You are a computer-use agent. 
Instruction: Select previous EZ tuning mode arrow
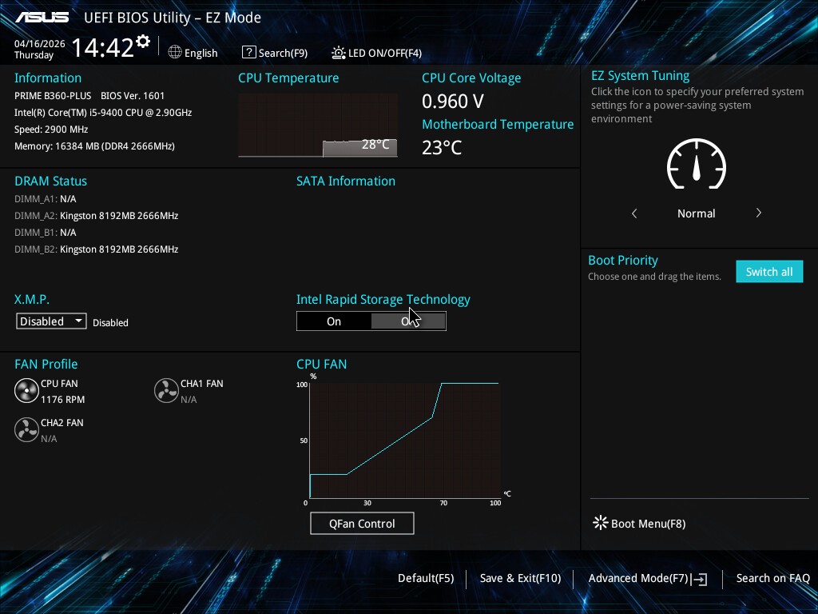tap(634, 213)
